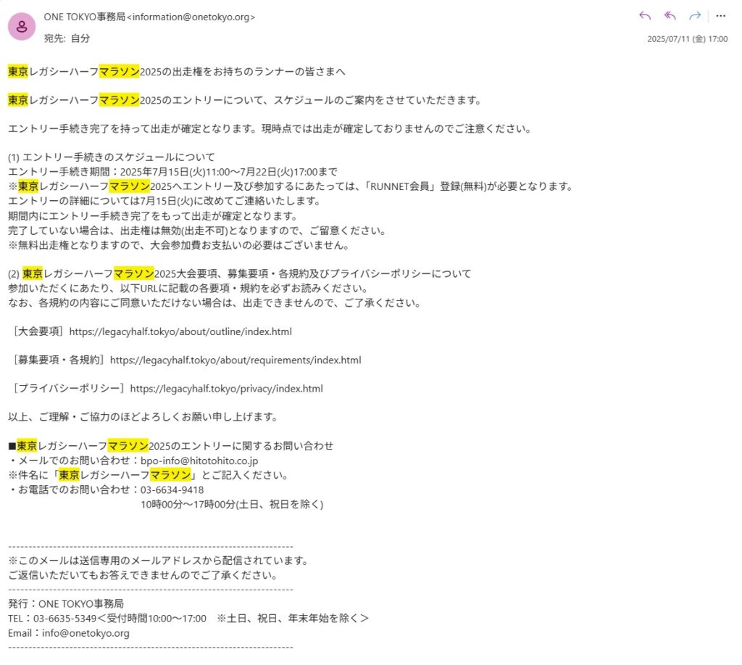Click the footer line 発行：ONE TOKYO事務局

(66, 603)
